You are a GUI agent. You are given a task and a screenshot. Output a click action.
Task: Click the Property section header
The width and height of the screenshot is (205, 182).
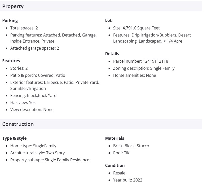coord(13,7)
